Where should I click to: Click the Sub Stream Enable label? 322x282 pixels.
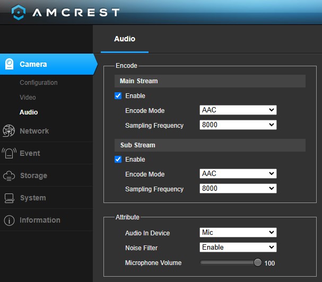click(135, 160)
